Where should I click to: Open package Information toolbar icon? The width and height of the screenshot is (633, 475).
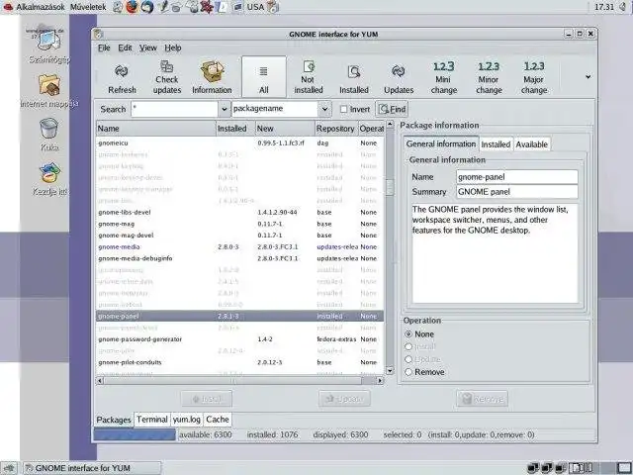tap(212, 77)
